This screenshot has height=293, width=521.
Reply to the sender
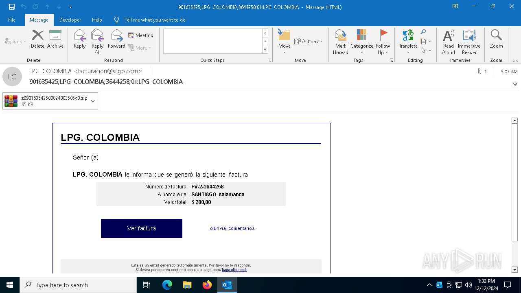pyautogui.click(x=79, y=39)
